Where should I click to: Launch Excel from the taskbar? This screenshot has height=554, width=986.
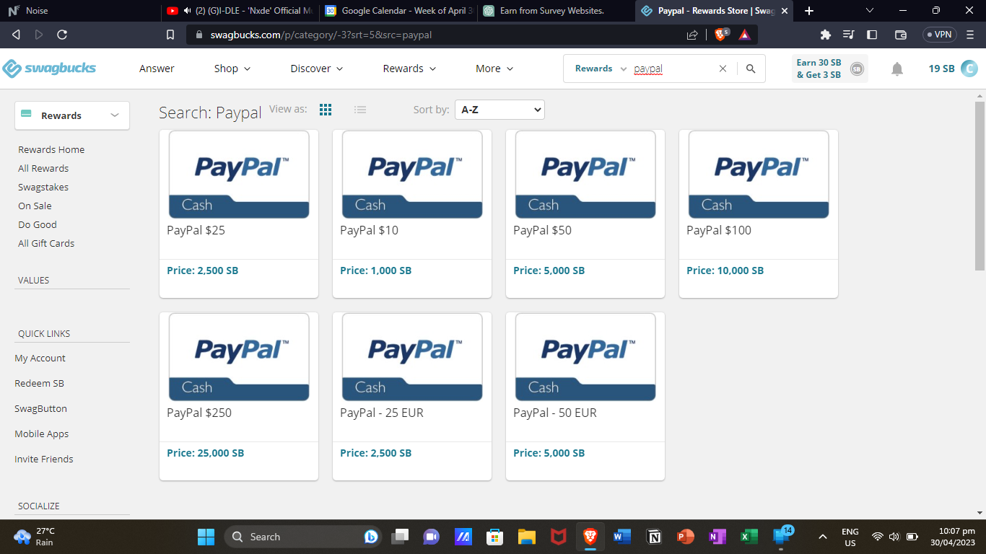[x=749, y=537]
